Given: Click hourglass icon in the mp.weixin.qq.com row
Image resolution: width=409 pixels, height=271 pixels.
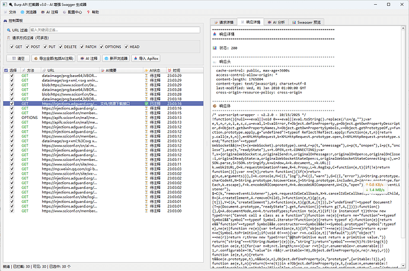Looking at the screenshot, I should click(x=146, y=169).
